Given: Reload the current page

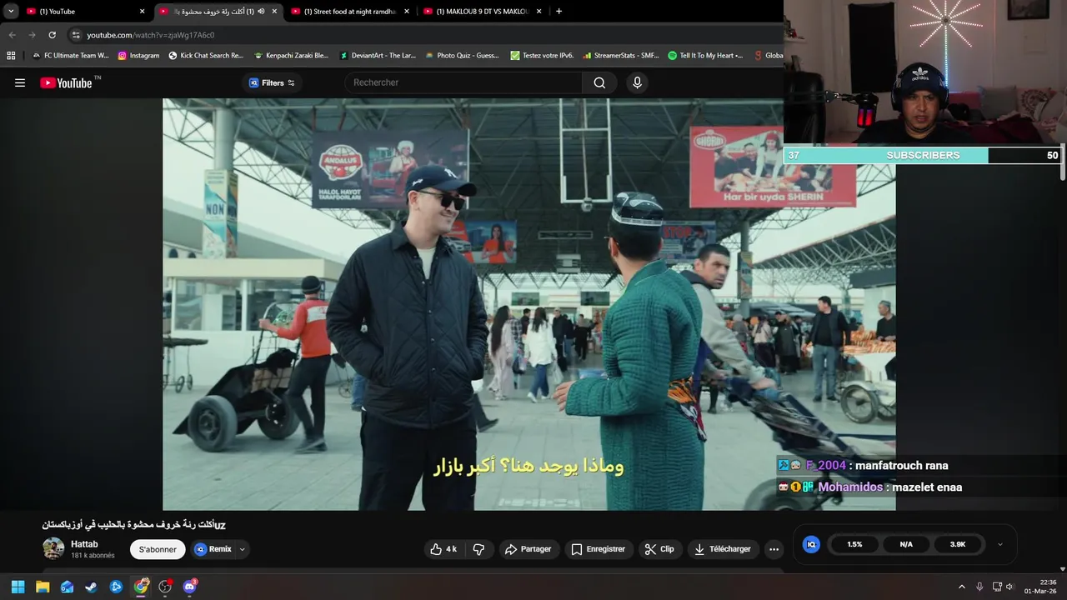Looking at the screenshot, I should point(52,35).
